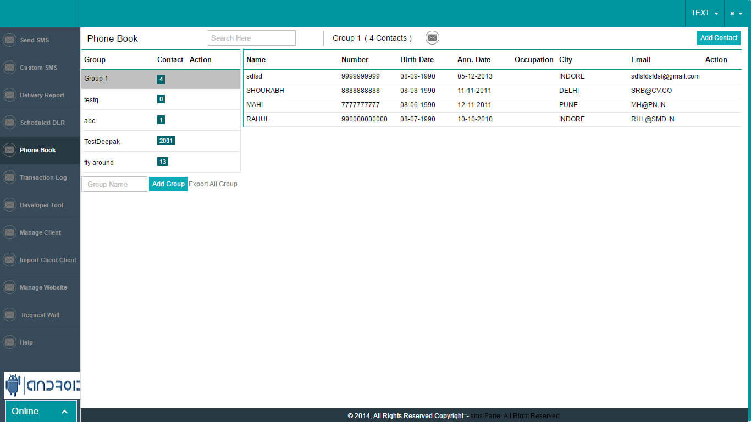751x422 pixels.
Task: Click the Delivery Report sidebar icon
Action: [x=9, y=95]
